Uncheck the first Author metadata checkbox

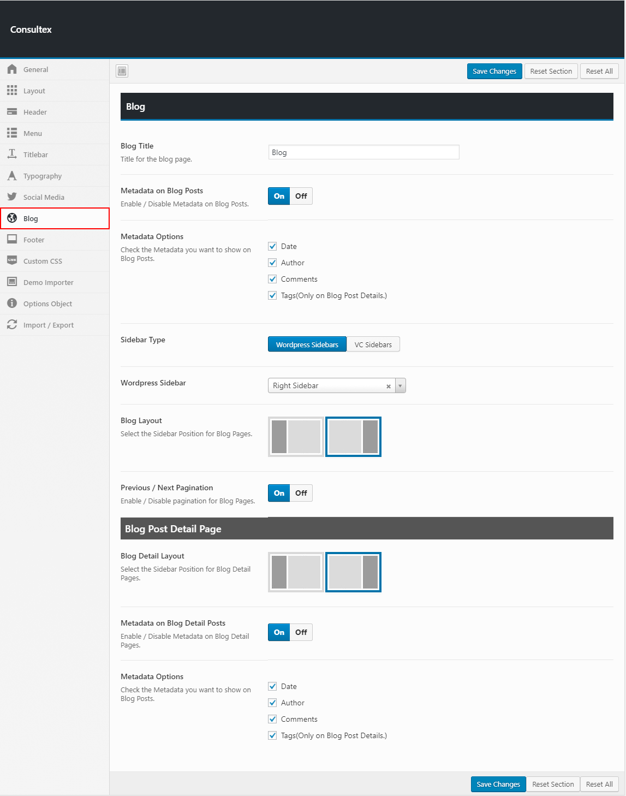pos(273,263)
